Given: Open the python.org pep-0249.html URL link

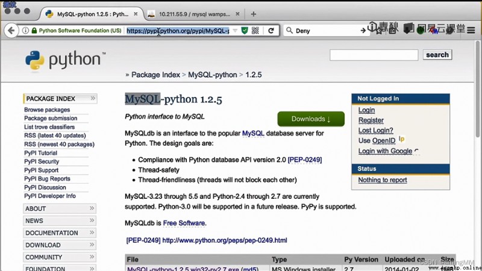Looking at the screenshot, I should (x=224, y=240).
